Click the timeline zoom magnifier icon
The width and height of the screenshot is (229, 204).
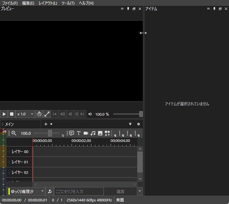click(x=14, y=133)
